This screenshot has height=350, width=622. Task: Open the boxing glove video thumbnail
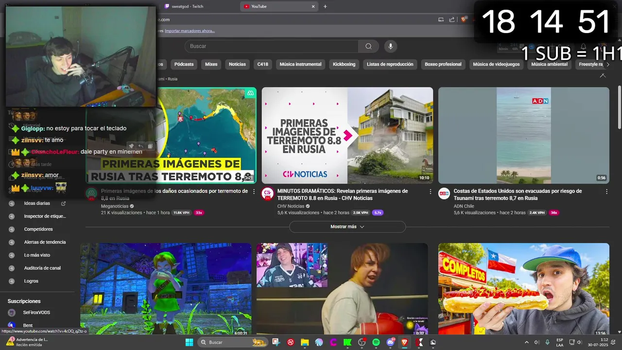[342, 289]
